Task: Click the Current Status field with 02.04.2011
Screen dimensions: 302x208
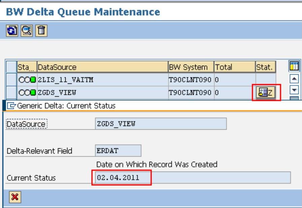Action: (x=191, y=178)
